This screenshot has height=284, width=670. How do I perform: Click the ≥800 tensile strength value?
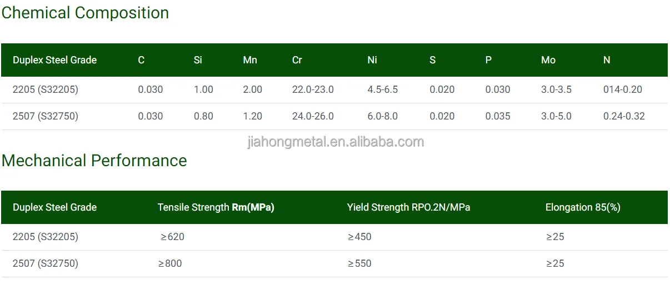click(169, 263)
